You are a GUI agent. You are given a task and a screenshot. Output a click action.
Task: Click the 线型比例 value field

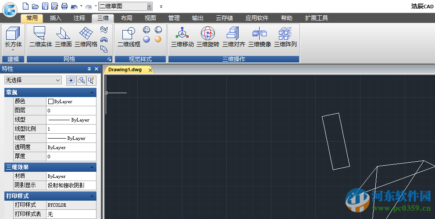[71, 129]
